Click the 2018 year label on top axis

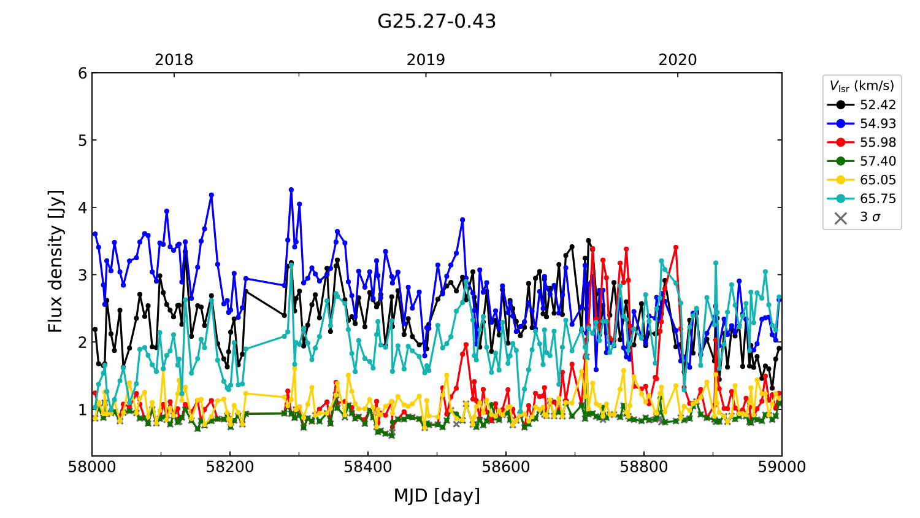(174, 60)
